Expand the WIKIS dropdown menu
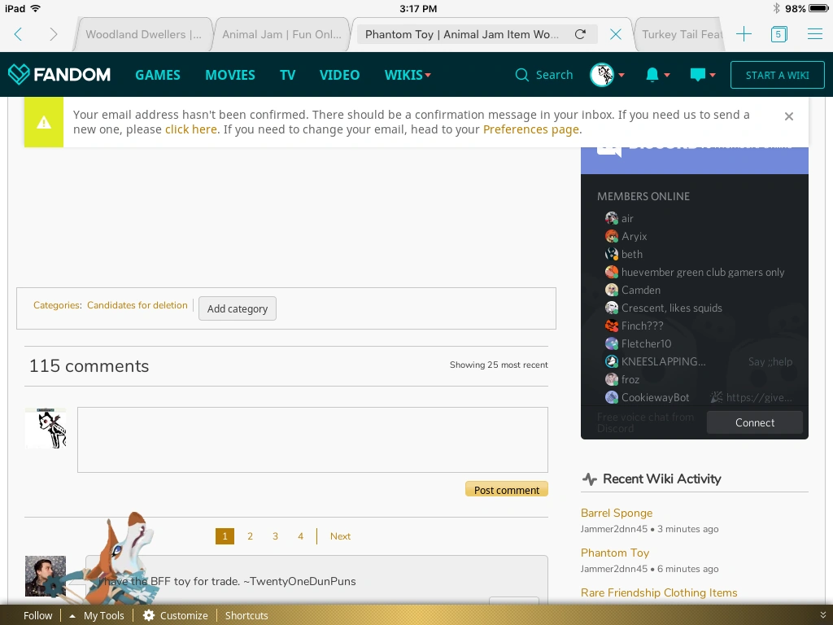Image resolution: width=833 pixels, height=625 pixels. 408,75
